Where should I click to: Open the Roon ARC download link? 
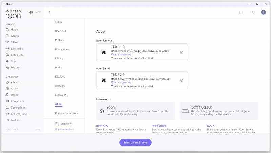pos(102,126)
